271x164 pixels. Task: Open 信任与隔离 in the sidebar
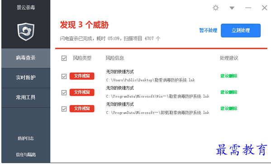[x=26, y=155]
